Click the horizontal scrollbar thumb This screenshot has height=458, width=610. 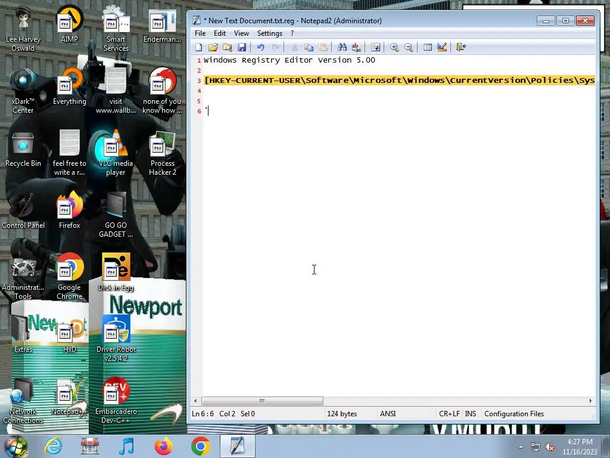pyautogui.click(x=262, y=401)
